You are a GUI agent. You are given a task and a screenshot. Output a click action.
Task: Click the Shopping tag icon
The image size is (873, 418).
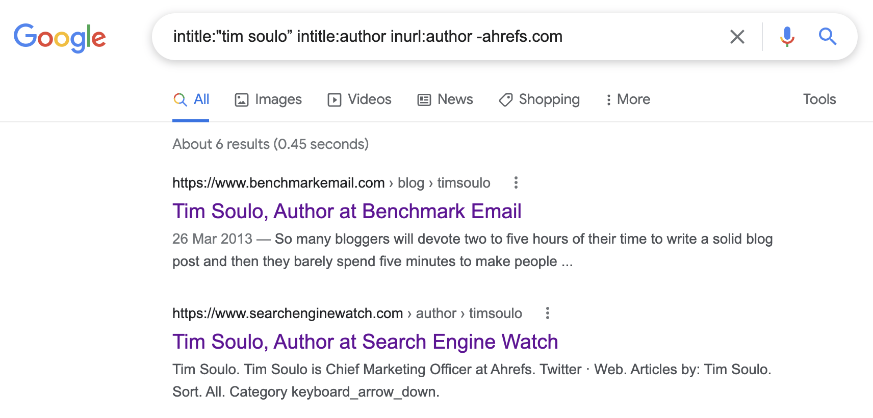(505, 99)
